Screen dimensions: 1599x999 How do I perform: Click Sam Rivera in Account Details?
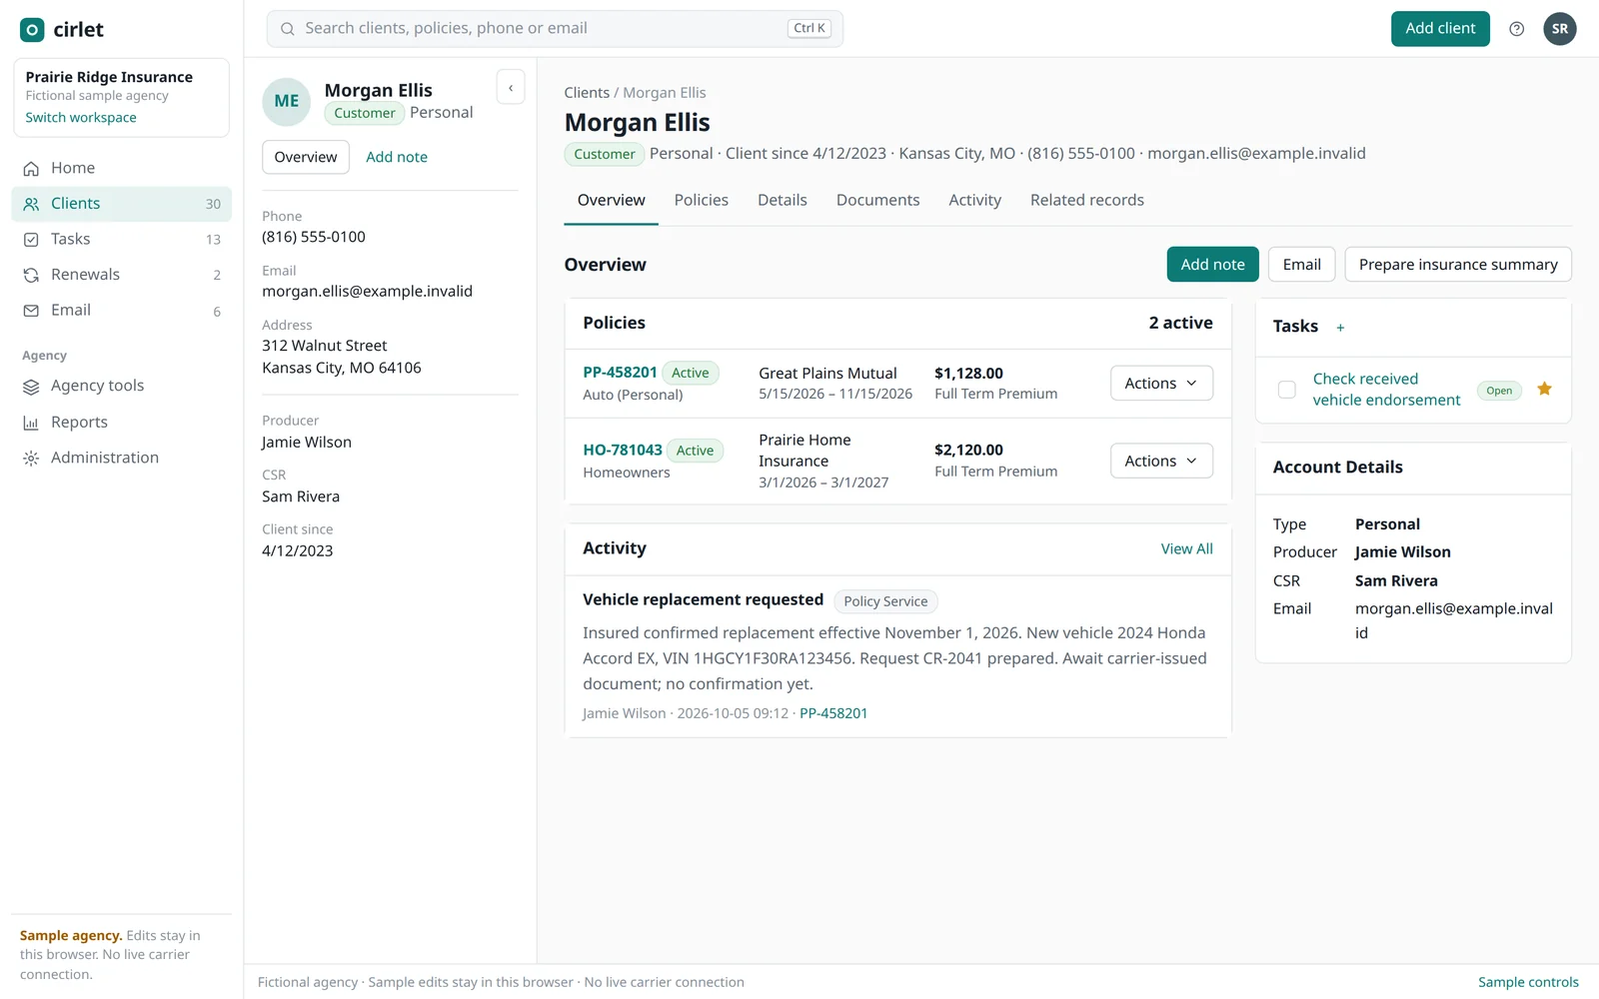[1396, 581]
